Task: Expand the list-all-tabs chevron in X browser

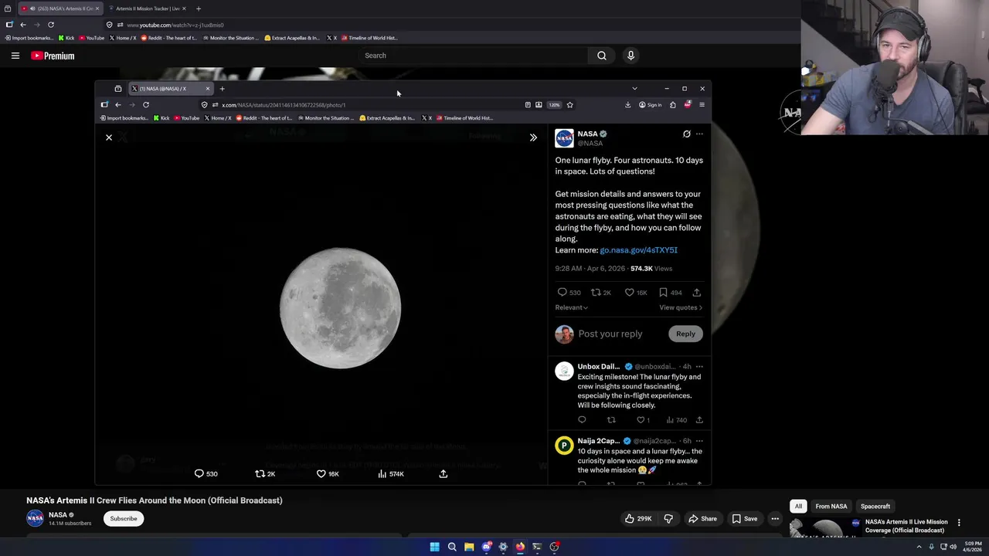Action: (x=634, y=89)
